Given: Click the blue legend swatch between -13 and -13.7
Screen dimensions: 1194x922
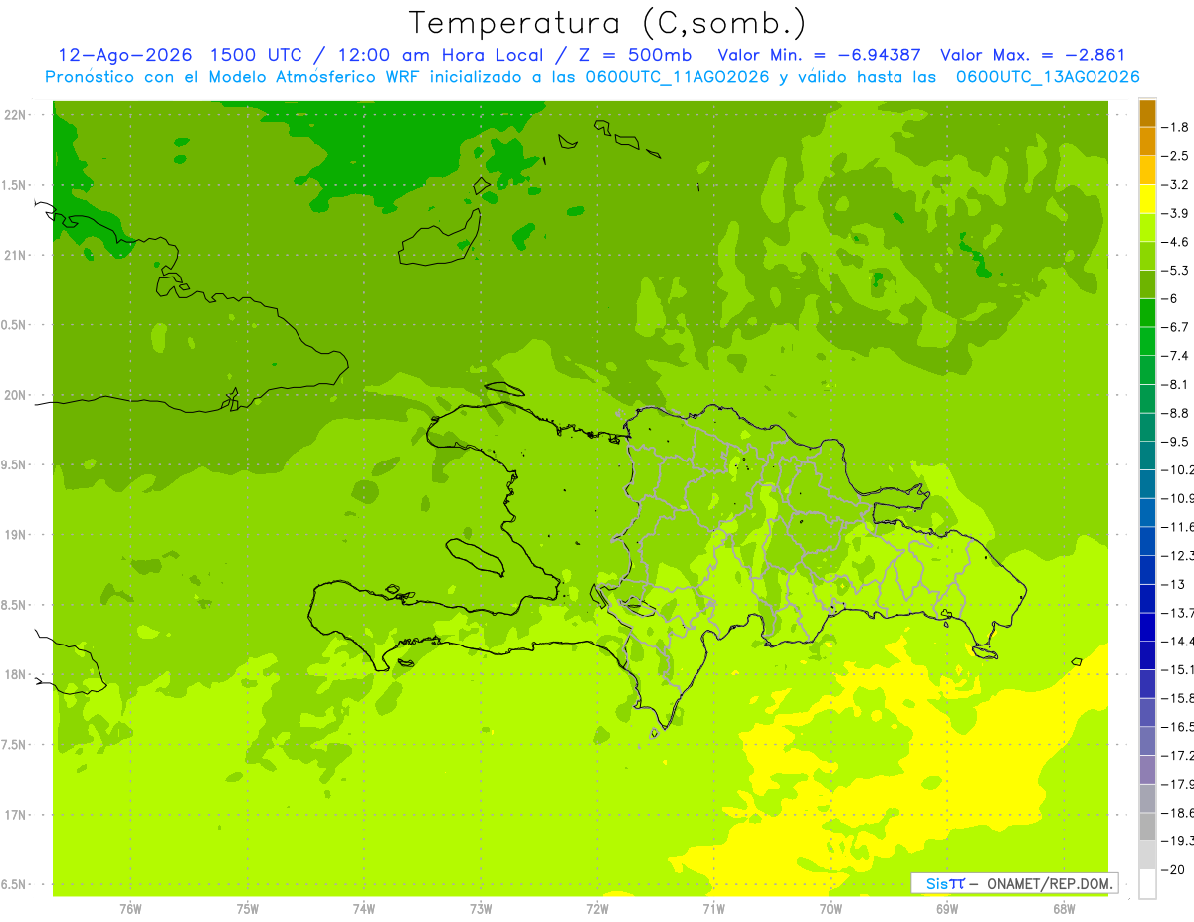Looking at the screenshot, I should [x=1147, y=598].
